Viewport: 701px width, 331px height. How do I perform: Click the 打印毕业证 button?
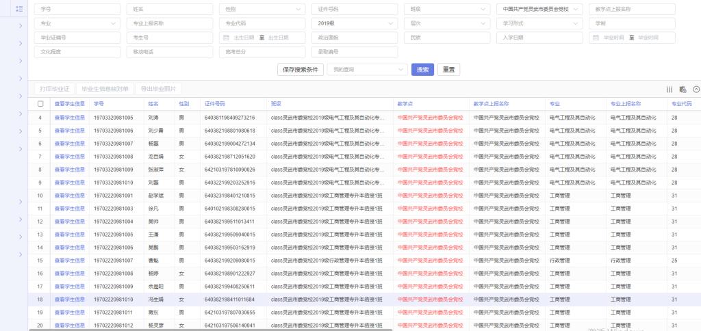55,89
